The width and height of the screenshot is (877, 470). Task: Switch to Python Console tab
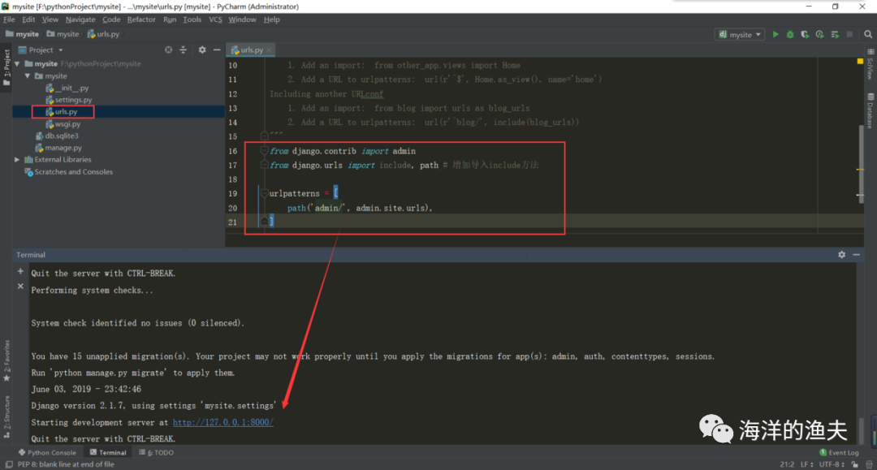coord(48,452)
